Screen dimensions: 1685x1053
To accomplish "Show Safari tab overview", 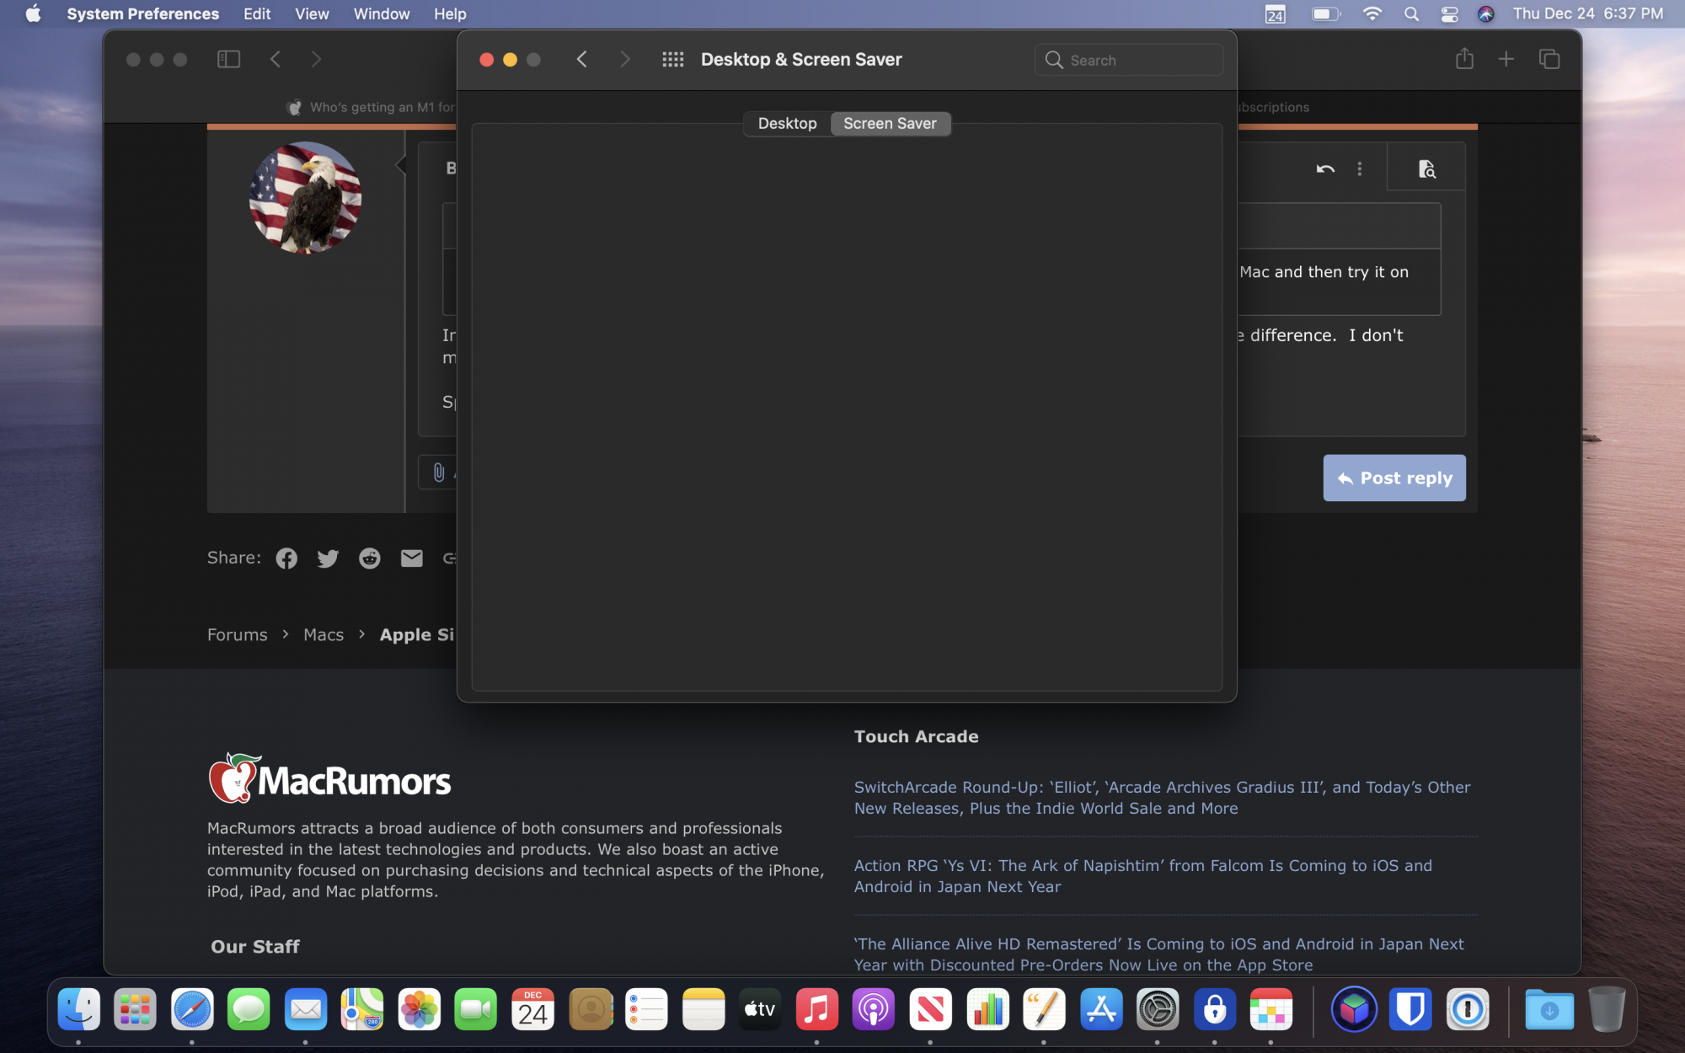I will click(1549, 59).
